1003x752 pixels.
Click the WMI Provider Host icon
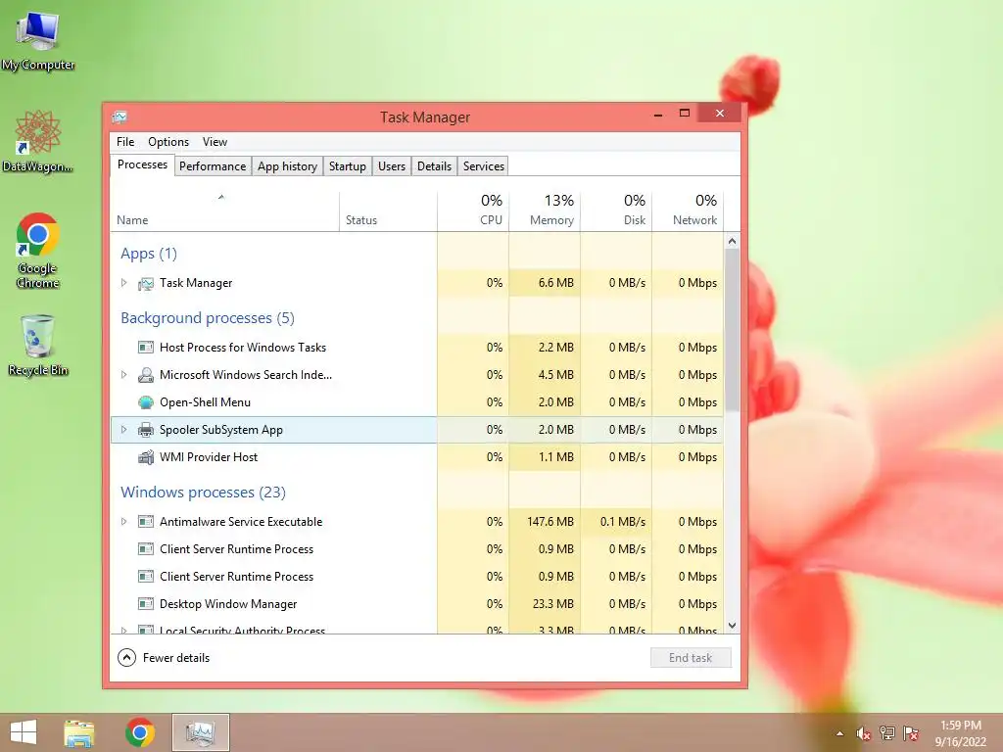tap(146, 457)
